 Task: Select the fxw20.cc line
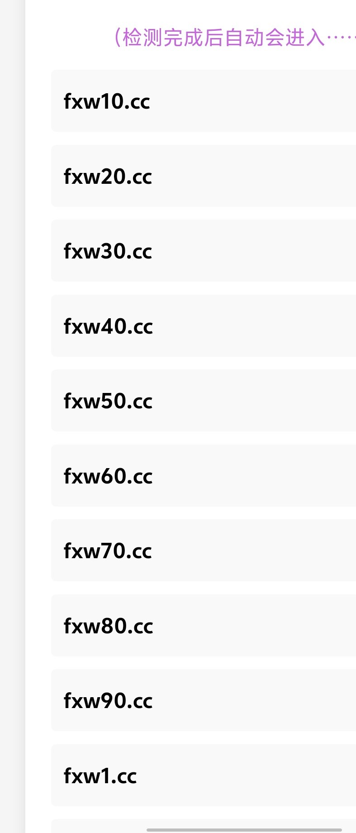click(x=204, y=176)
